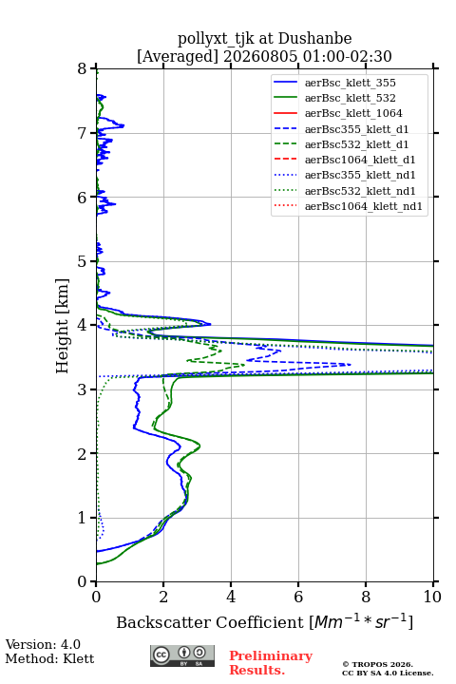Click the Version: 4.0 text
The height and width of the screenshot is (684, 456).
tap(43, 644)
